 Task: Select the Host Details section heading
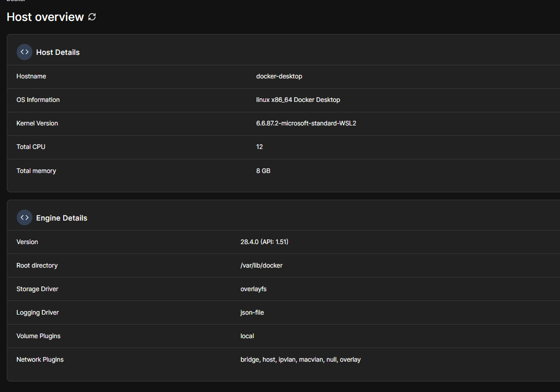click(x=58, y=52)
